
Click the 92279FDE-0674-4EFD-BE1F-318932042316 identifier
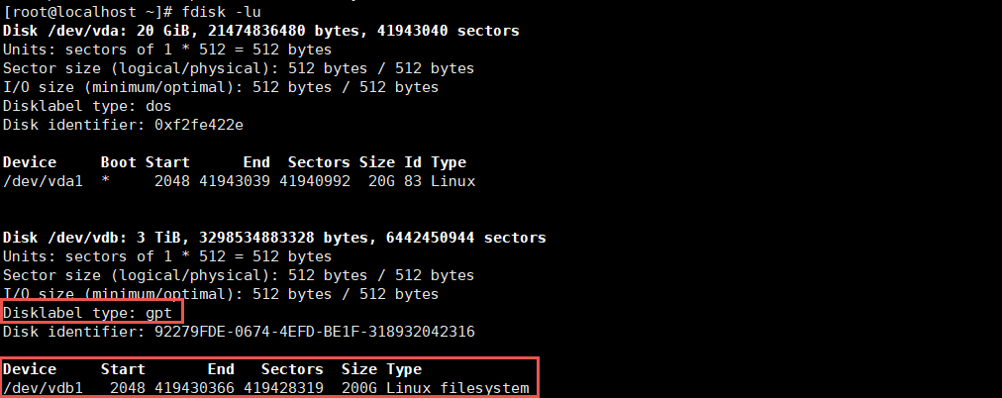pos(315,333)
